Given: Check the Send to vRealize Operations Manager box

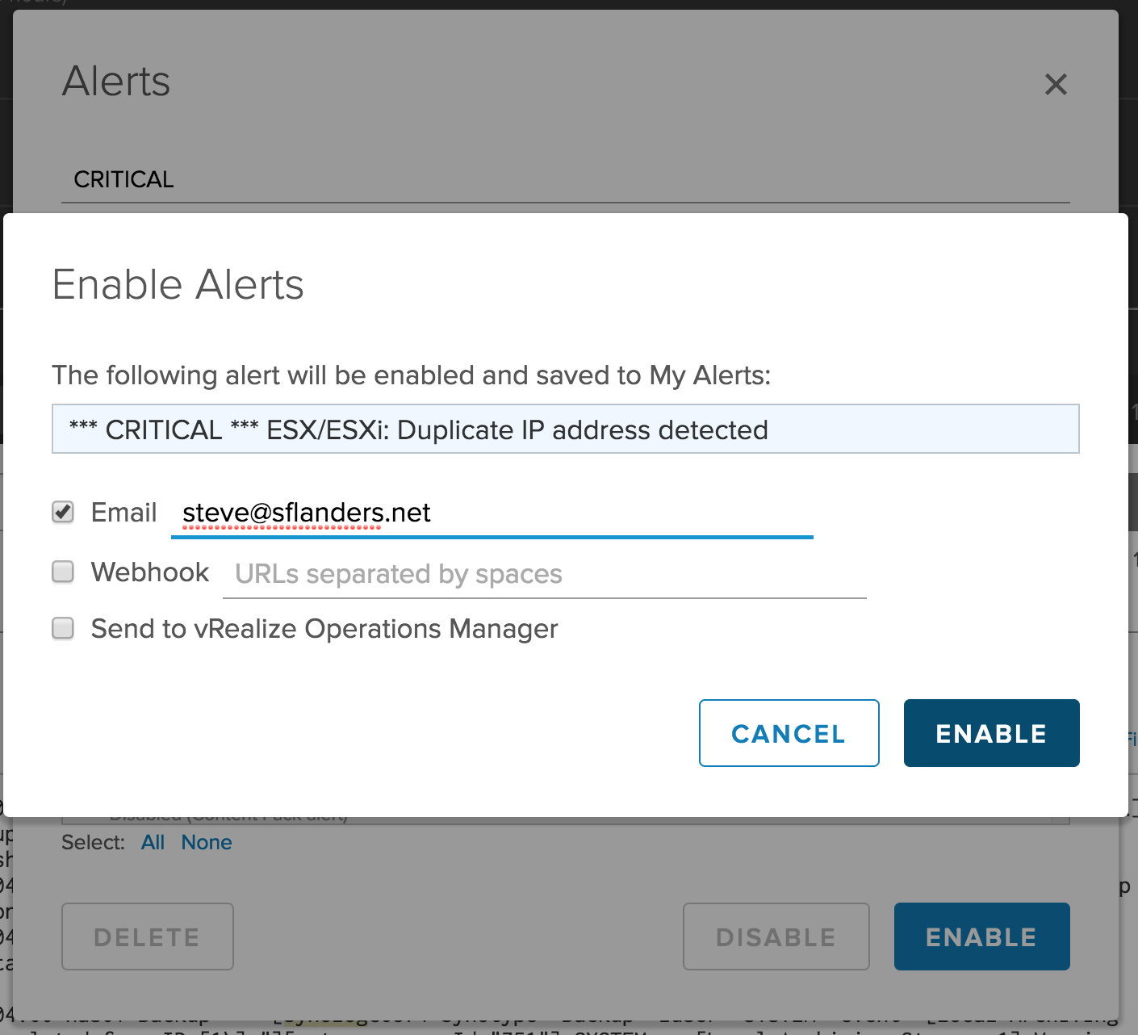Looking at the screenshot, I should click(63, 628).
